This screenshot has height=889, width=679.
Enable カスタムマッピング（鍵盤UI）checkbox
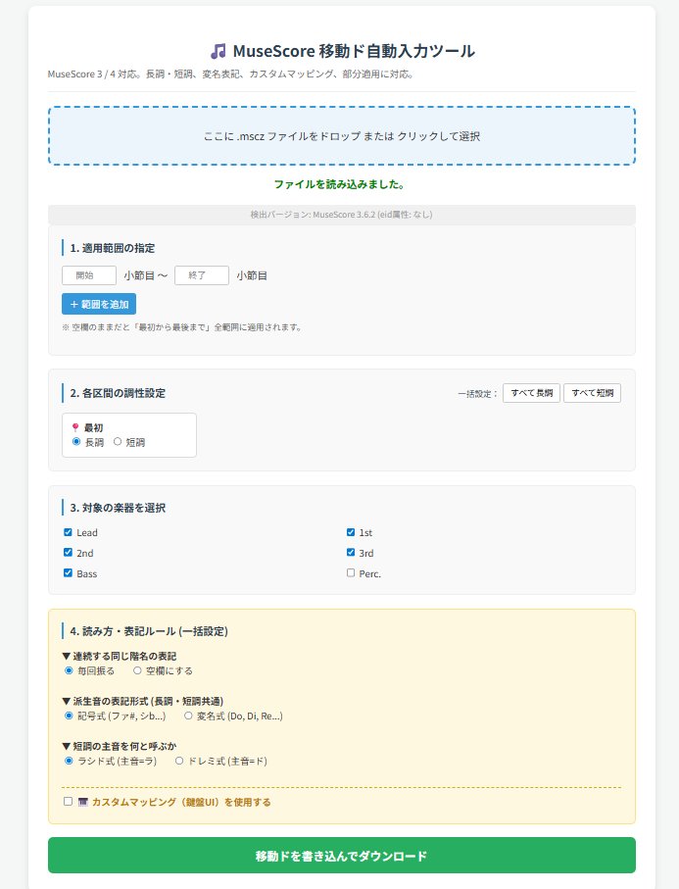tap(68, 801)
